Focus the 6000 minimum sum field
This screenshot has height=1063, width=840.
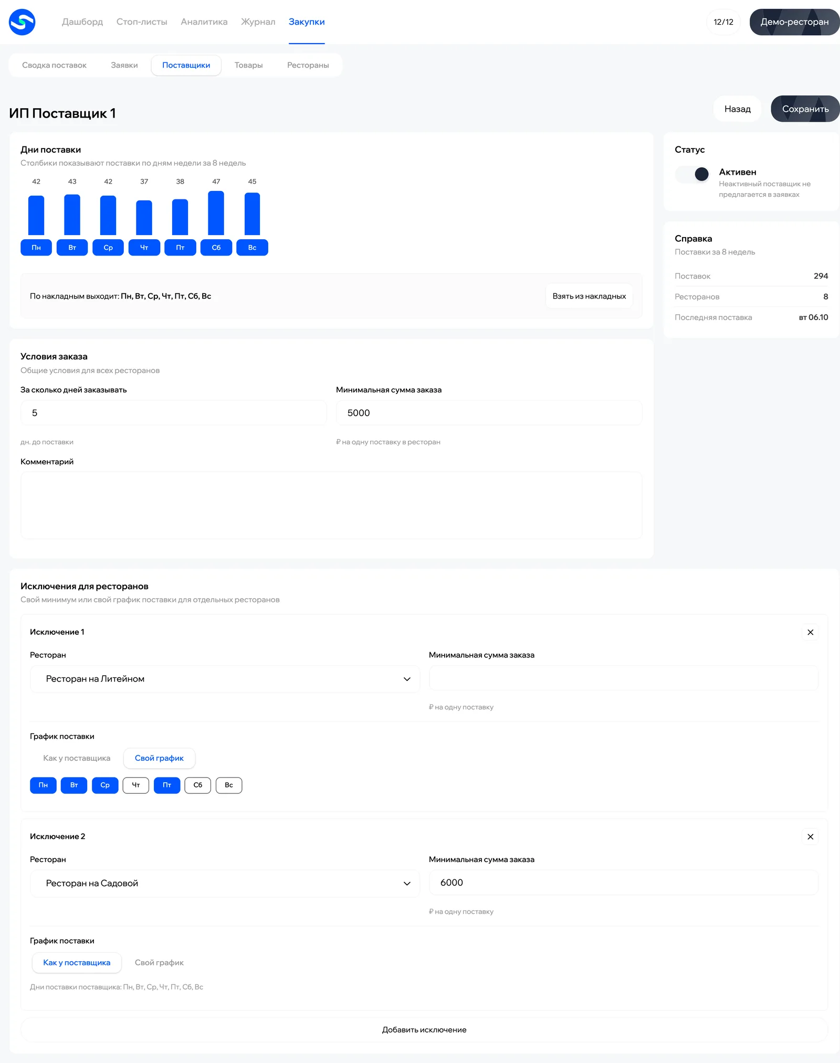point(624,883)
